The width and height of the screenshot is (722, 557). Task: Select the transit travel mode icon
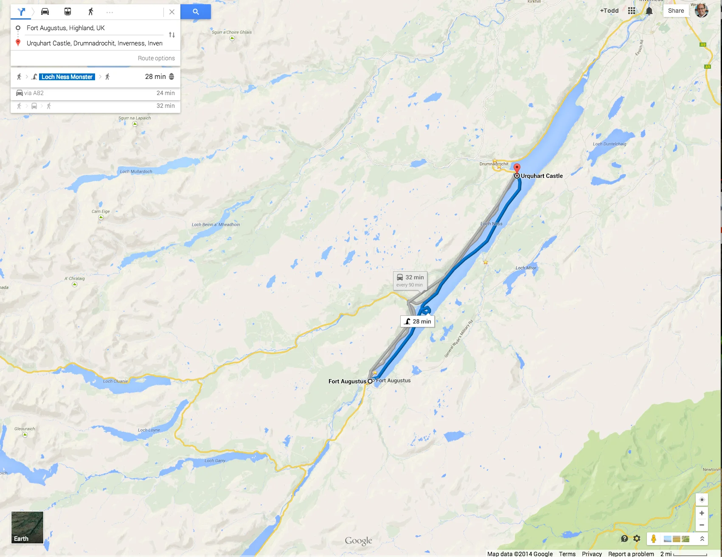pyautogui.click(x=67, y=11)
